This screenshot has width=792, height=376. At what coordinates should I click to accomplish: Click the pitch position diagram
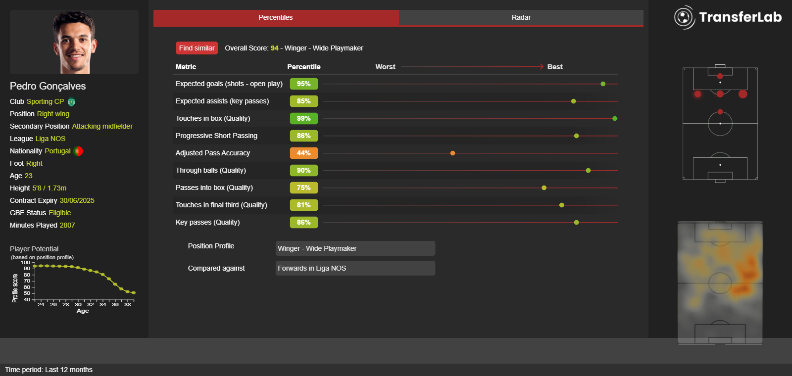click(720, 123)
